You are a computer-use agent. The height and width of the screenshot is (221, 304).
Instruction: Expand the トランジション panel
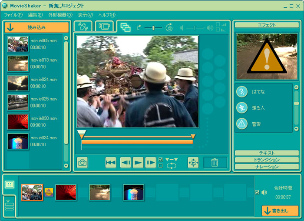coord(267,160)
